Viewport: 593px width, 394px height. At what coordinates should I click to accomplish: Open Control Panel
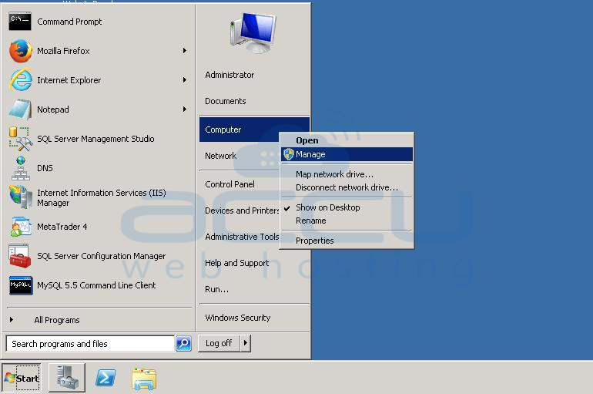(229, 184)
